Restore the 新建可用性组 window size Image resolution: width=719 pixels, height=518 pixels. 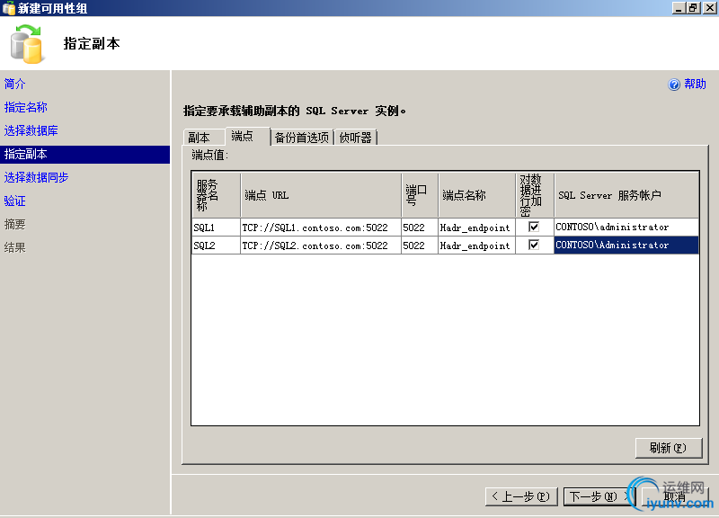click(x=693, y=8)
